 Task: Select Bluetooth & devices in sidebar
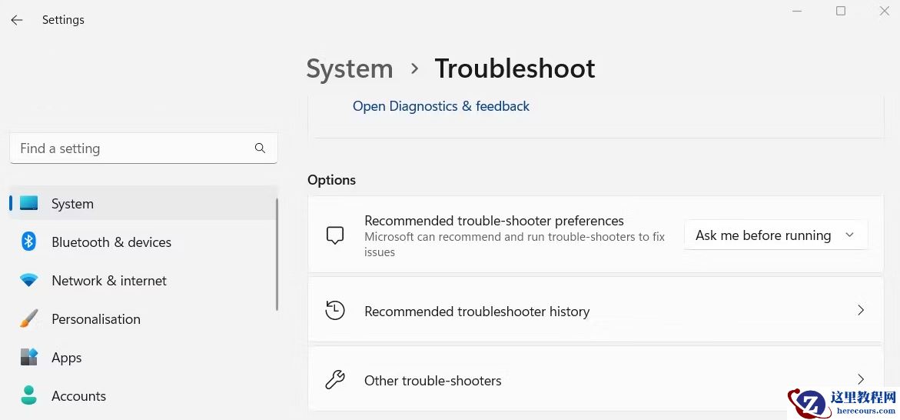111,242
